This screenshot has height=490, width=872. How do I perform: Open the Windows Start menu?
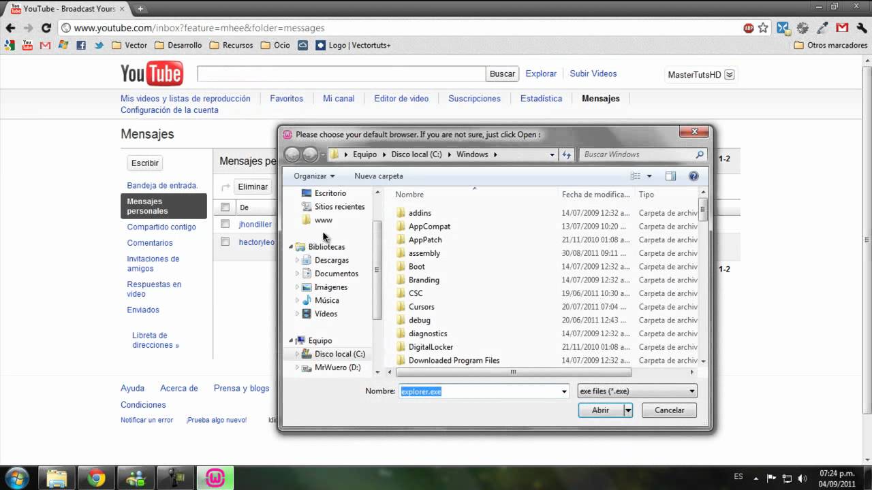coord(16,477)
